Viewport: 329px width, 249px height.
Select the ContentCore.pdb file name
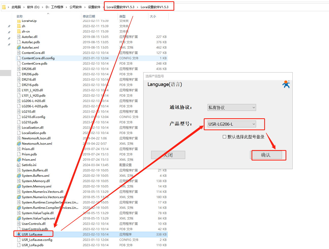tap(35, 64)
